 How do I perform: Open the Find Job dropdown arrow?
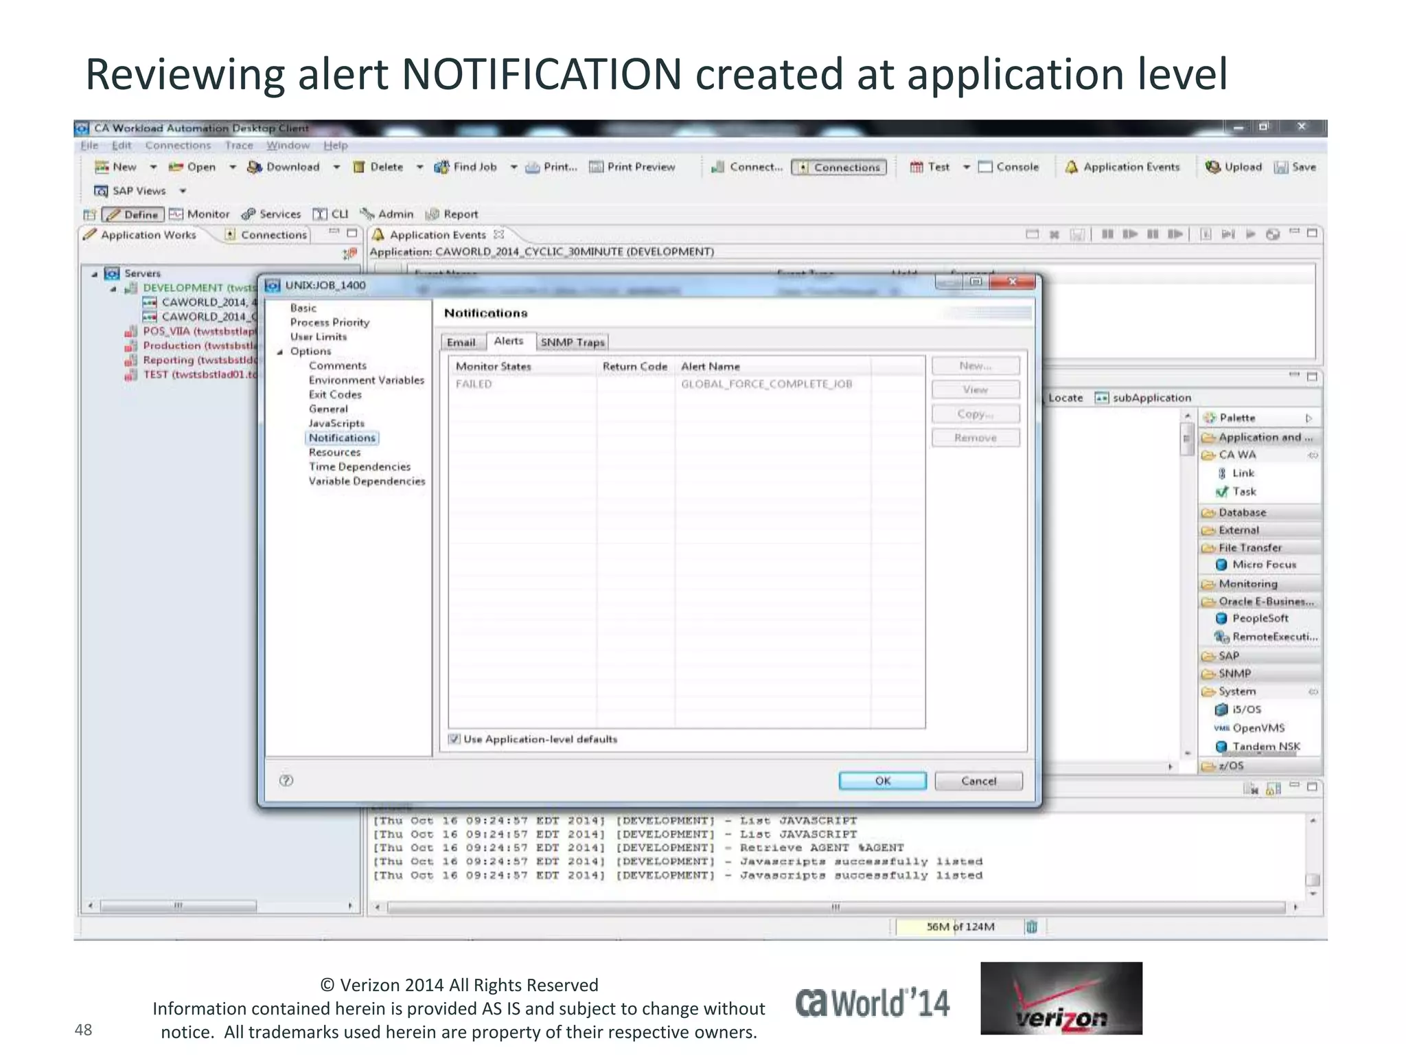514,167
